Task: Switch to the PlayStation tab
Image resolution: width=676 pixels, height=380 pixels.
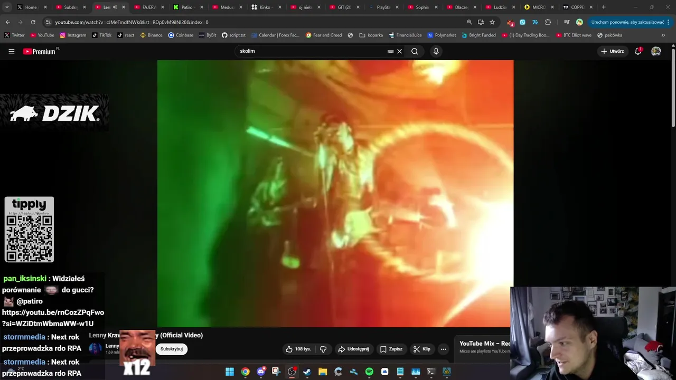Action: click(382, 7)
